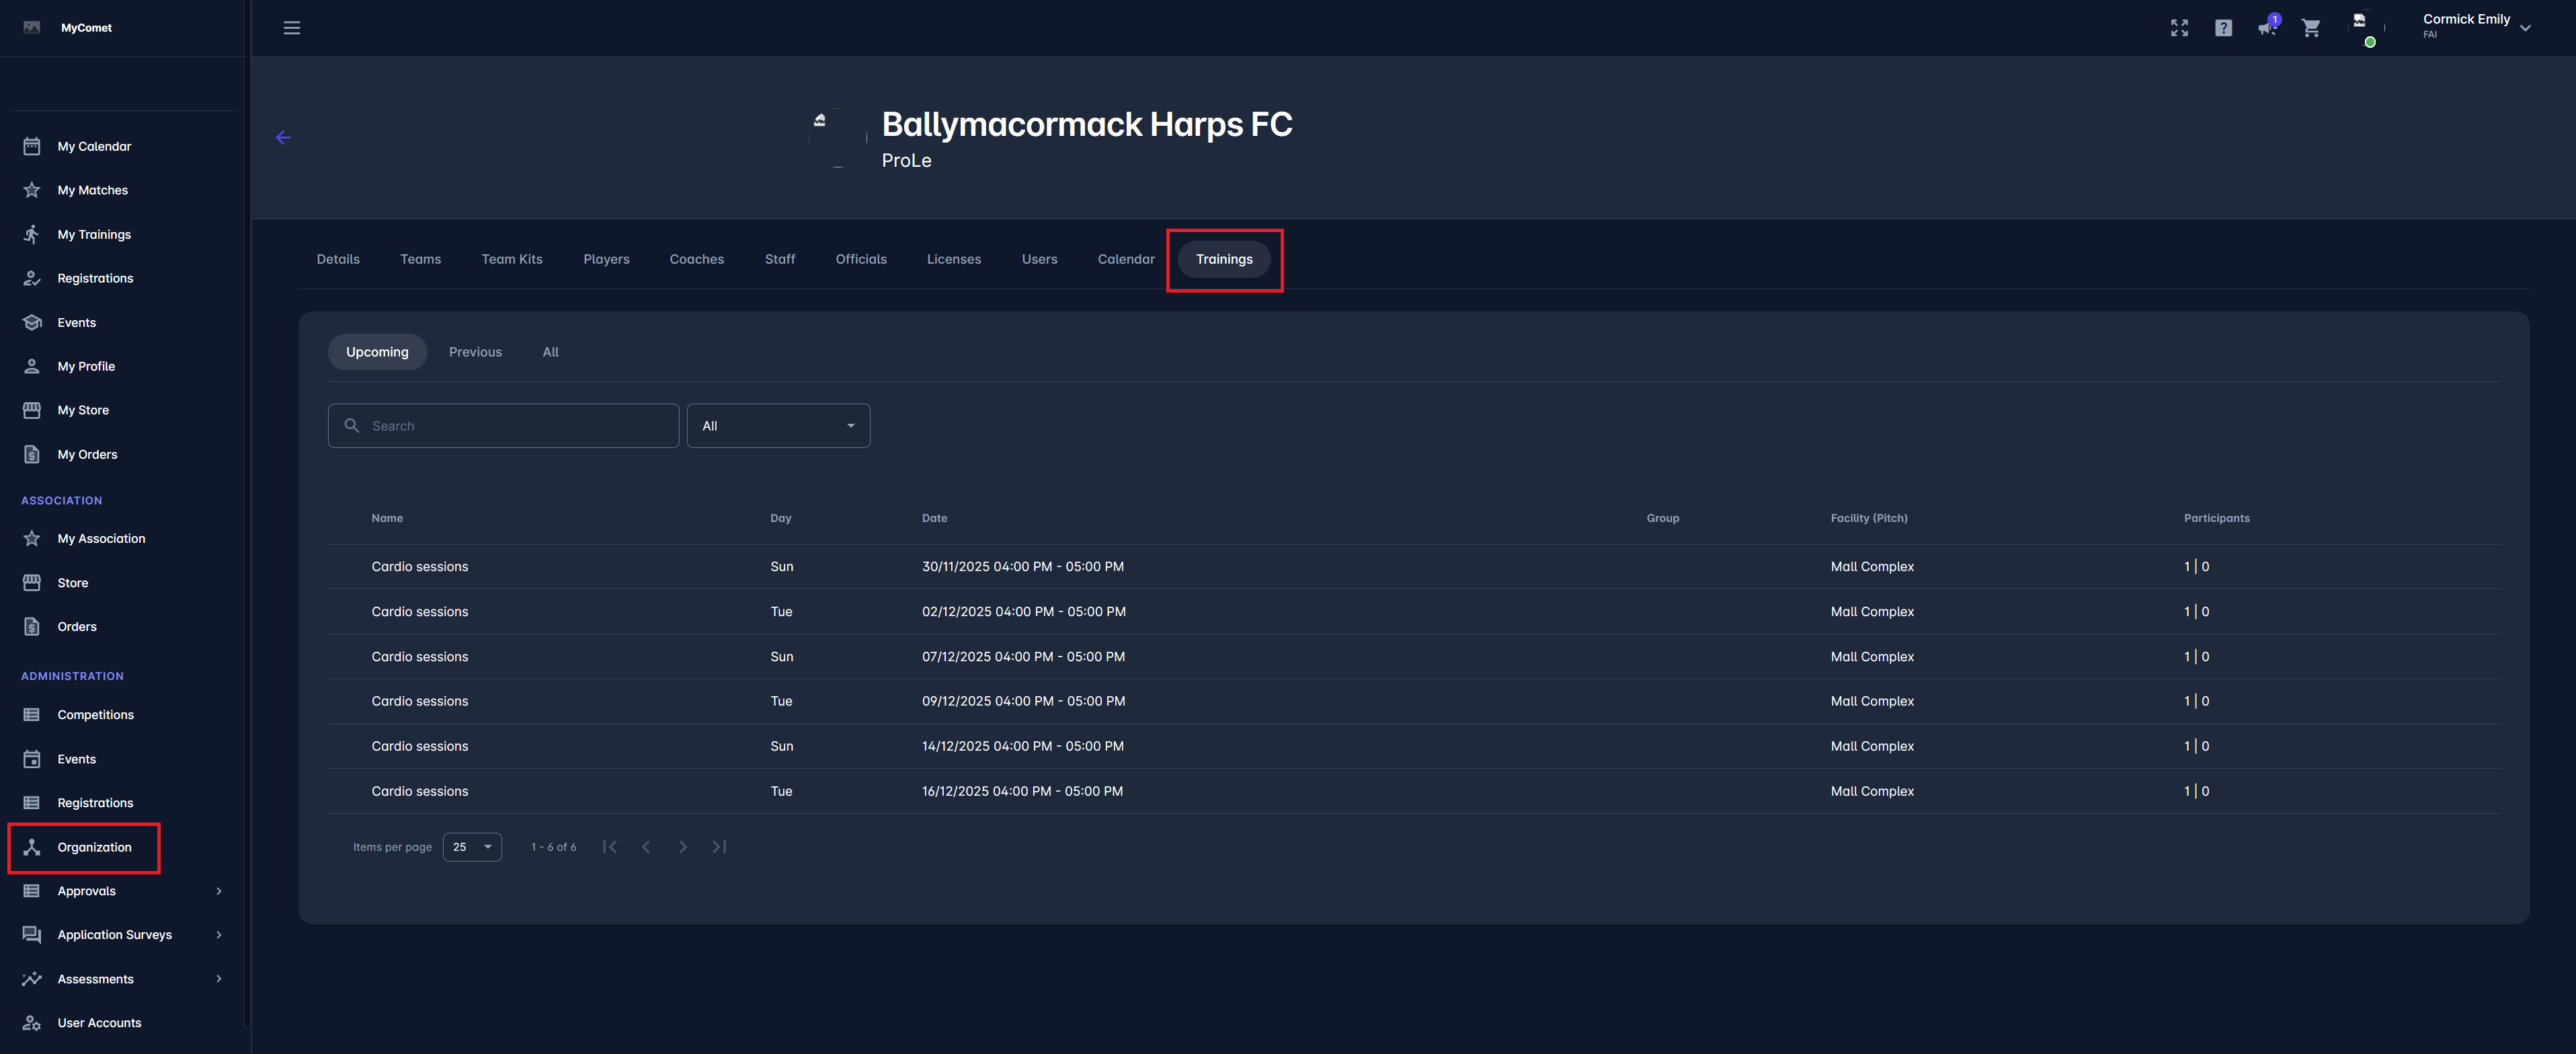Switch to Previous trainings filter
The image size is (2576, 1054).
tap(475, 352)
